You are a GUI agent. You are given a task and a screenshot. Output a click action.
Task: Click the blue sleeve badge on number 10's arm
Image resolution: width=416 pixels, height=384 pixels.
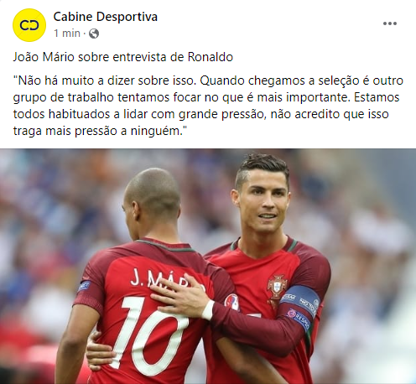[x=84, y=286]
